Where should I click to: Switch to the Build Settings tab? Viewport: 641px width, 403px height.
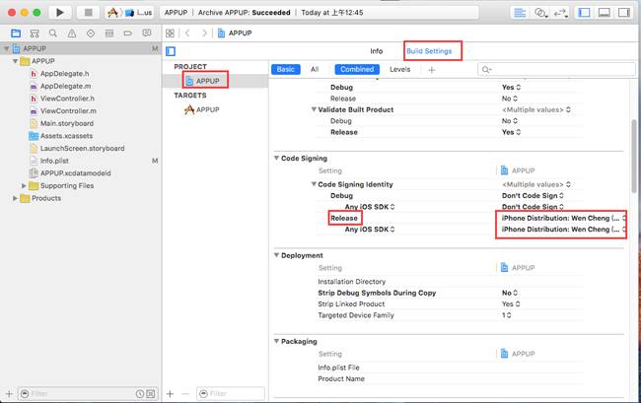(429, 51)
